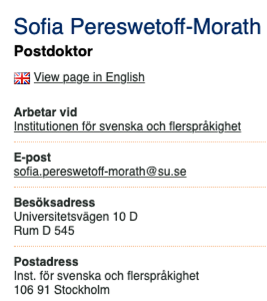Click the word English in the language link

(x=125, y=78)
